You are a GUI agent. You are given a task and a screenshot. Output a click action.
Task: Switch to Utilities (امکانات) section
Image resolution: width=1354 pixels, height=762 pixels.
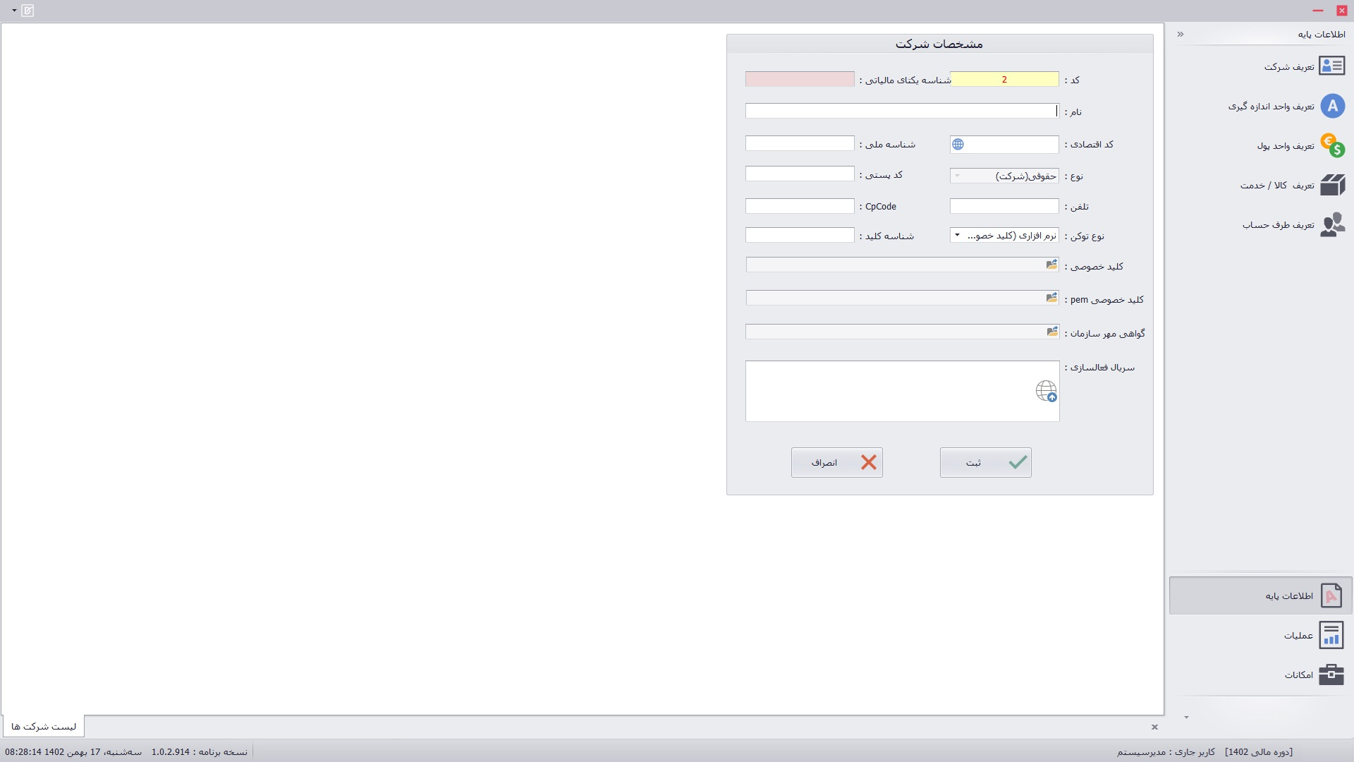tap(1312, 675)
